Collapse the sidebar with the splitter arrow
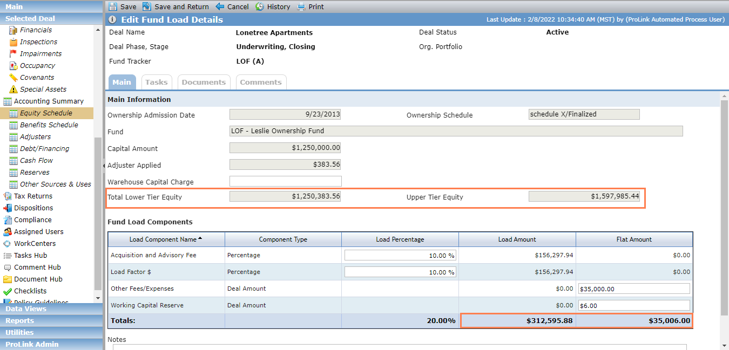This screenshot has height=350, width=729. pyautogui.click(x=104, y=166)
